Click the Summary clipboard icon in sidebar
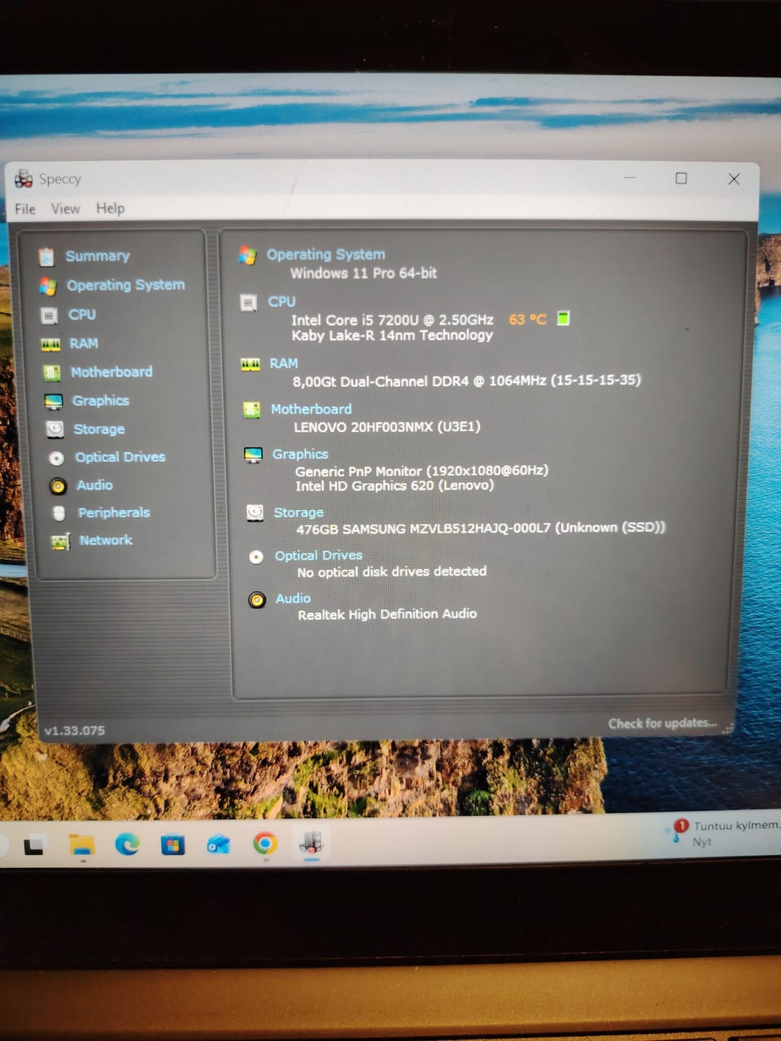The width and height of the screenshot is (781, 1041). click(x=46, y=256)
